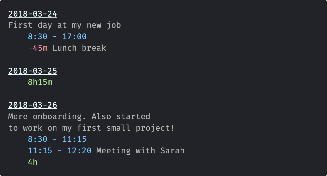Click the 11:15 start time before 12:20
Viewport: 327px width, 176px height.
point(40,151)
